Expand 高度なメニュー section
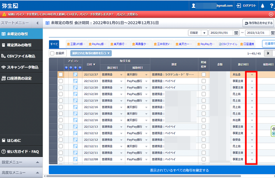Image resolution: width=275 pixels, height=178 pixels. pyautogui.click(x=21, y=173)
